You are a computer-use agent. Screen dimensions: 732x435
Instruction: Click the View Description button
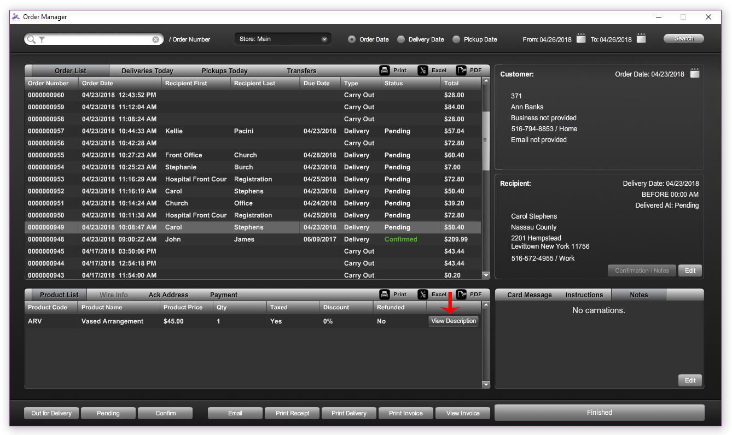[x=454, y=321]
